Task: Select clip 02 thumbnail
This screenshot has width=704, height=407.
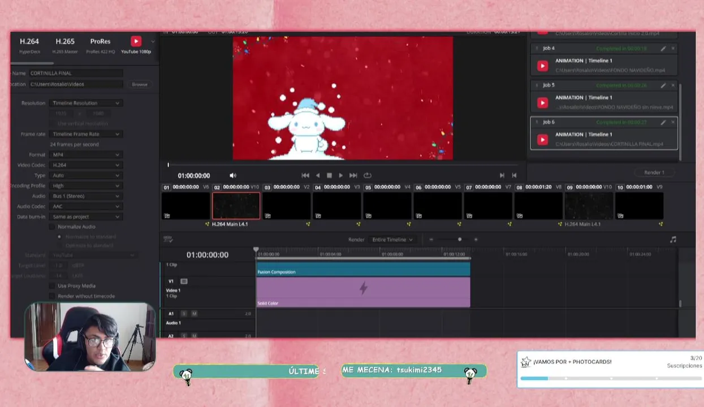Action: coord(236,206)
